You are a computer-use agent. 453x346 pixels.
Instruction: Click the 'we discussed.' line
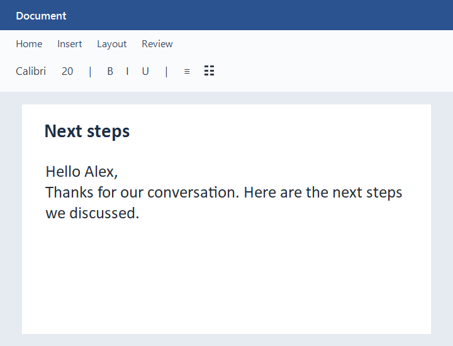92,213
